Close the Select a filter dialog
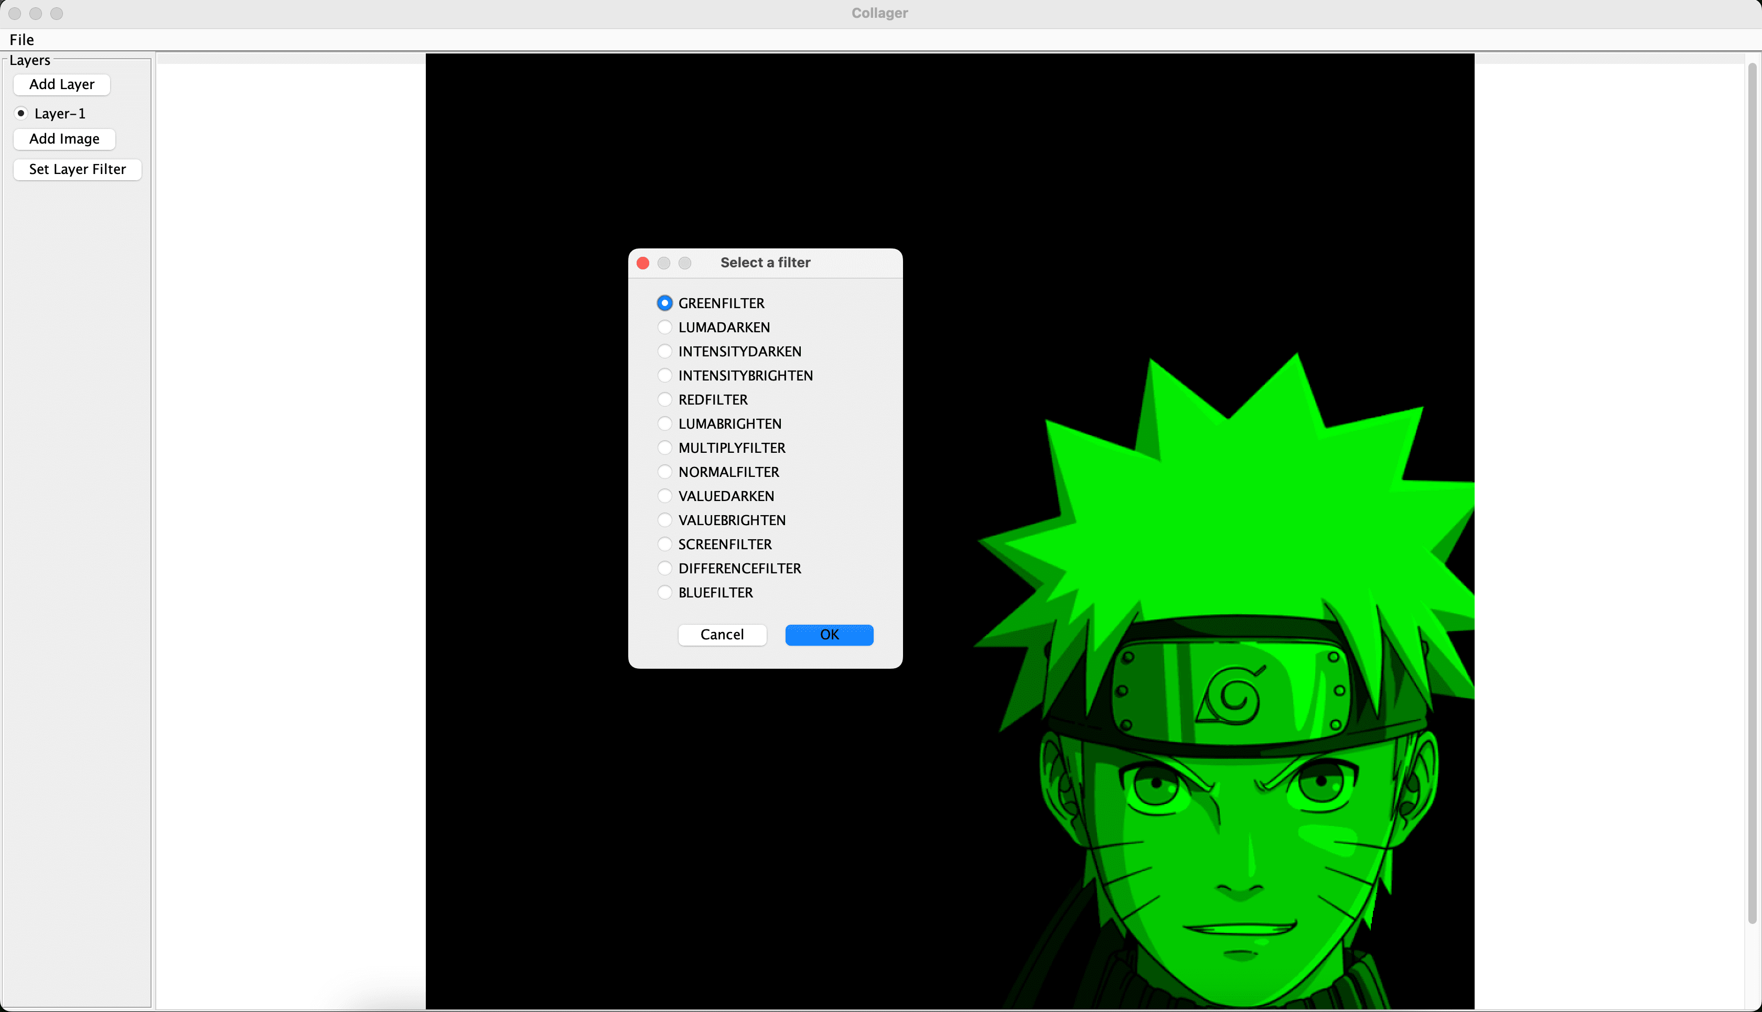Image resolution: width=1762 pixels, height=1012 pixels. pyautogui.click(x=642, y=263)
